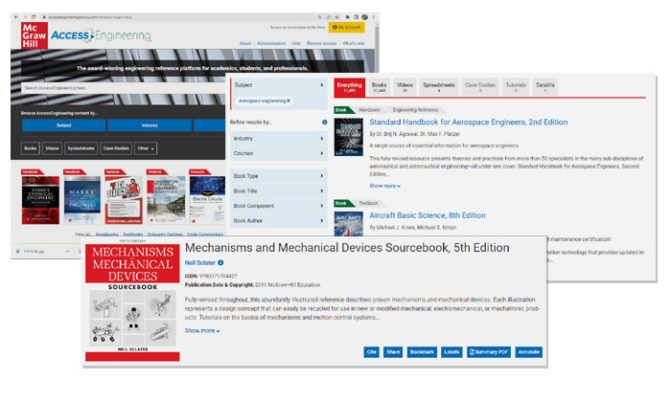
Task: Open the Remote access link
Action: click(x=321, y=44)
